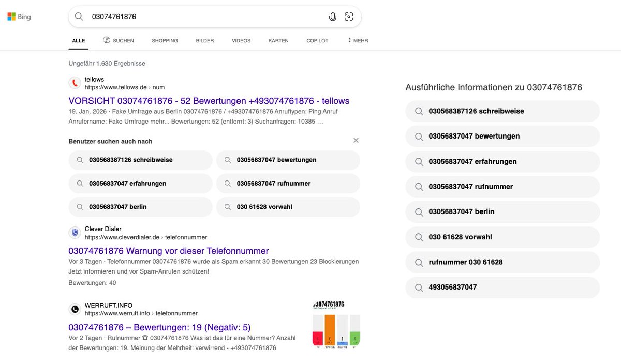The image size is (621, 363).
Task: Open the COPILOT tab
Action: pyautogui.click(x=317, y=41)
